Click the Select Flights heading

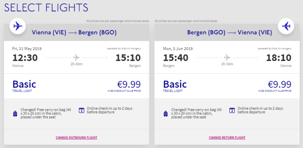coord(46,7)
